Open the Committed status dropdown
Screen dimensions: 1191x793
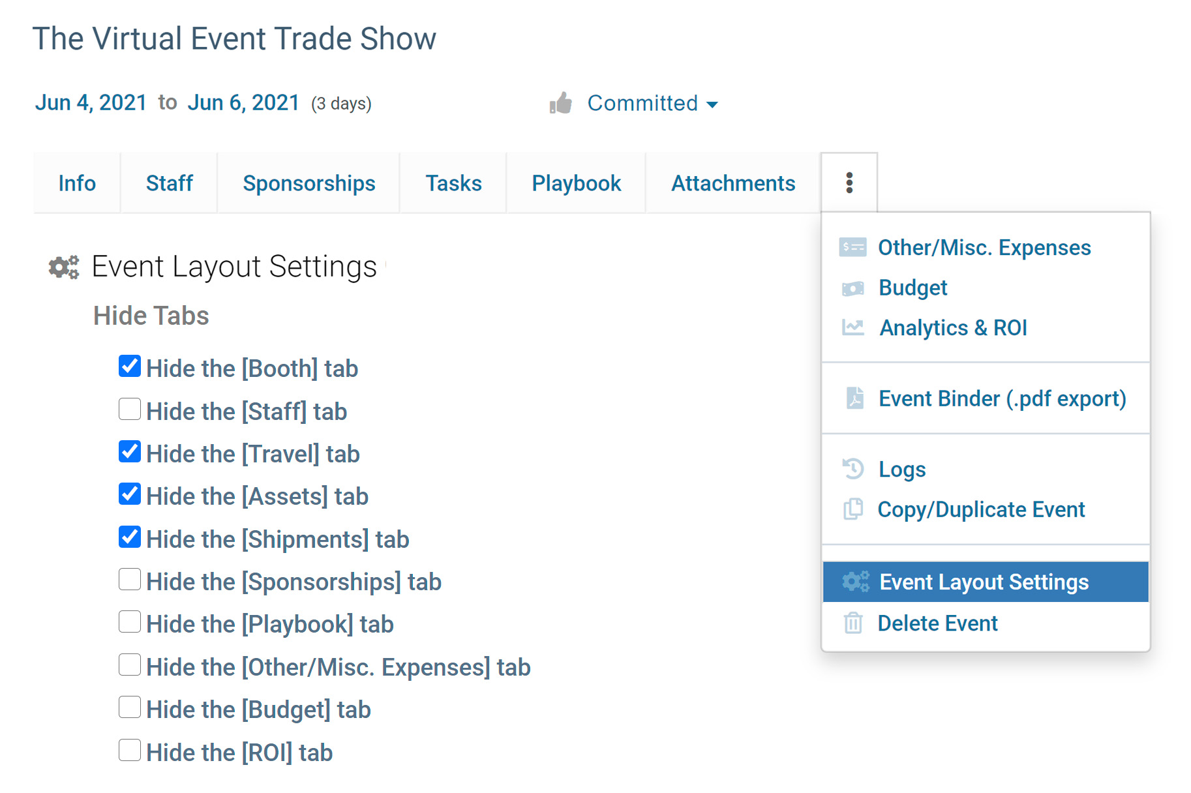652,103
